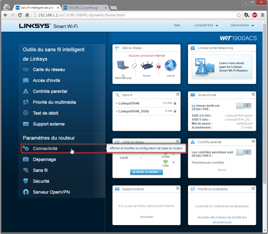Viewport: 268px width, 234px height.
Task: Close the État du réseau widget
Action: click(x=178, y=47)
